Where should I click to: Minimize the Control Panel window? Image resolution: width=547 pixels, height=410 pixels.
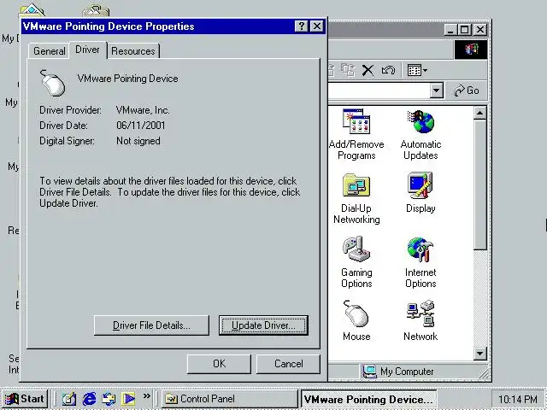tap(450, 30)
